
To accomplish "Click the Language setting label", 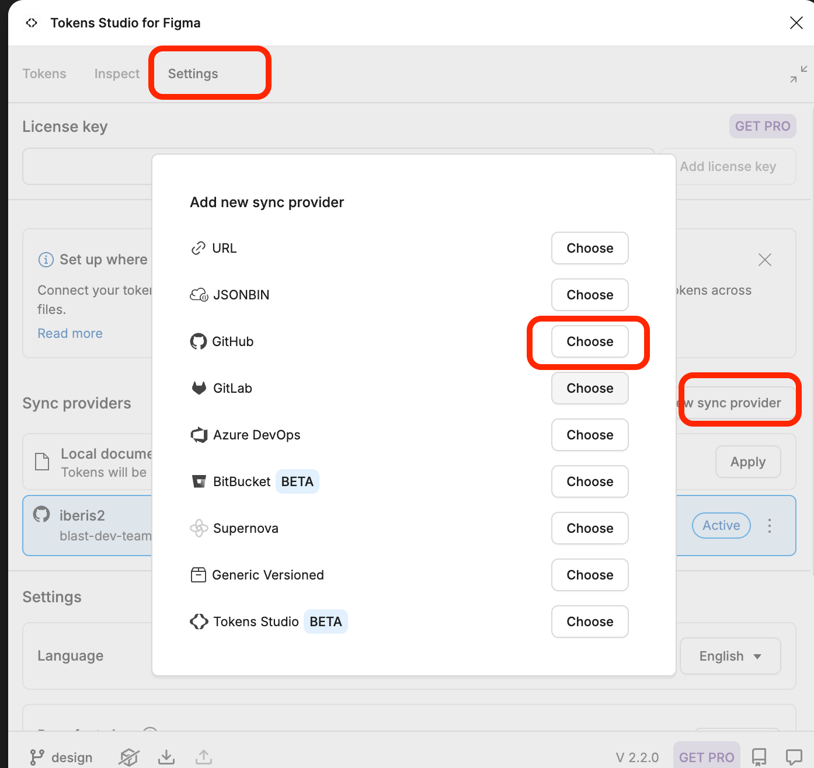I will (x=71, y=656).
